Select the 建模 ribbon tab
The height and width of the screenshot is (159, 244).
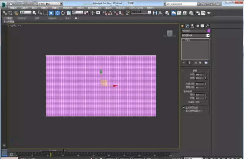click(x=10, y=18)
